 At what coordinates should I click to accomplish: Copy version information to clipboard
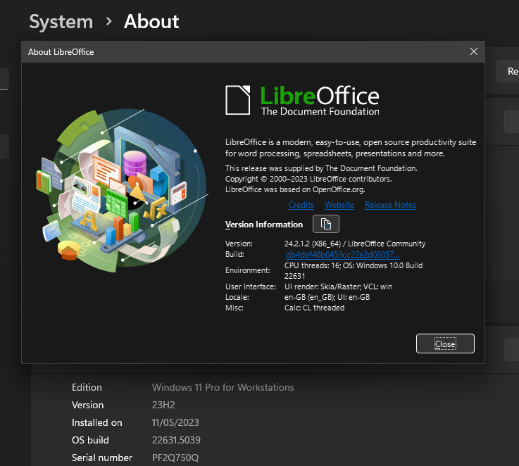pos(326,224)
